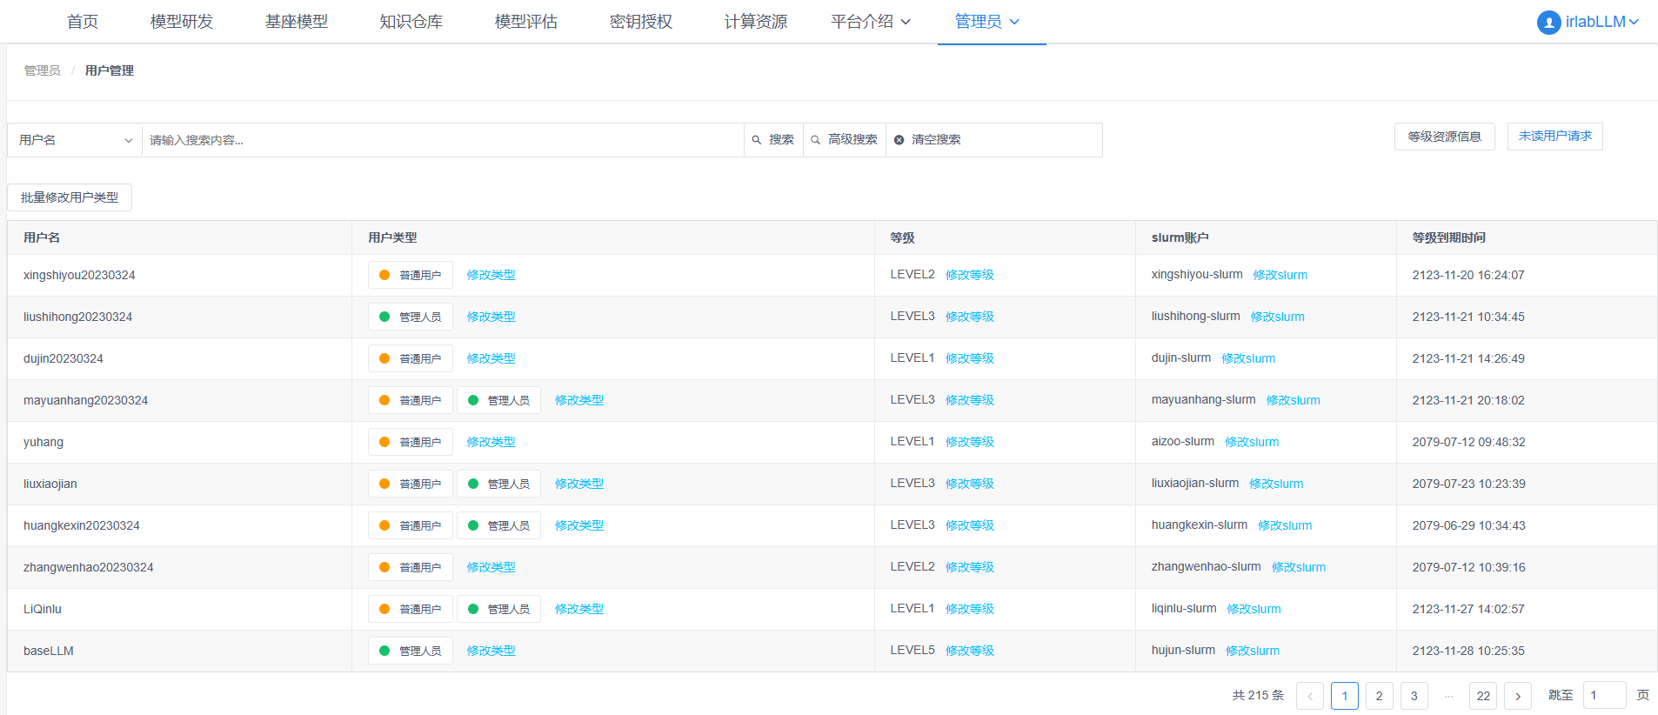
Task: Click the clear icon beside 清空搜索
Action: pyautogui.click(x=899, y=140)
